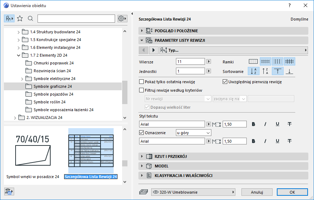This screenshot has width=314, height=200.
Task: Click the favorites star icon
Action: click(x=20, y=18)
